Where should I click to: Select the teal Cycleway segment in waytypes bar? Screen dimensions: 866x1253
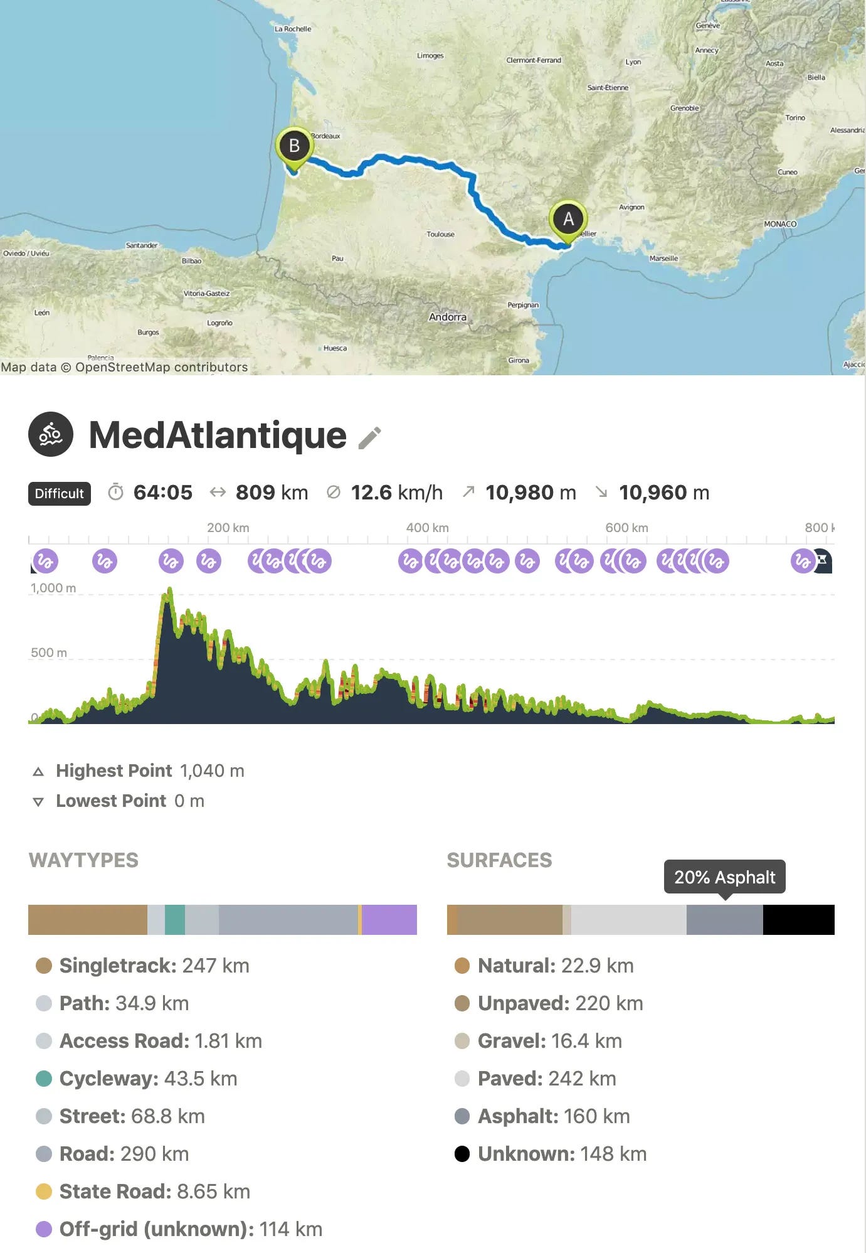pos(175,920)
